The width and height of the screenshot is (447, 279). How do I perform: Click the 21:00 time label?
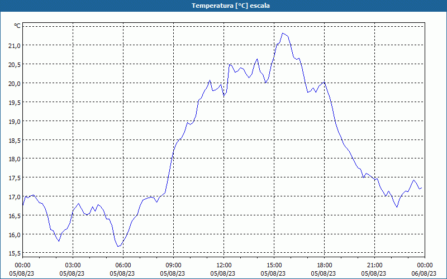374,266
